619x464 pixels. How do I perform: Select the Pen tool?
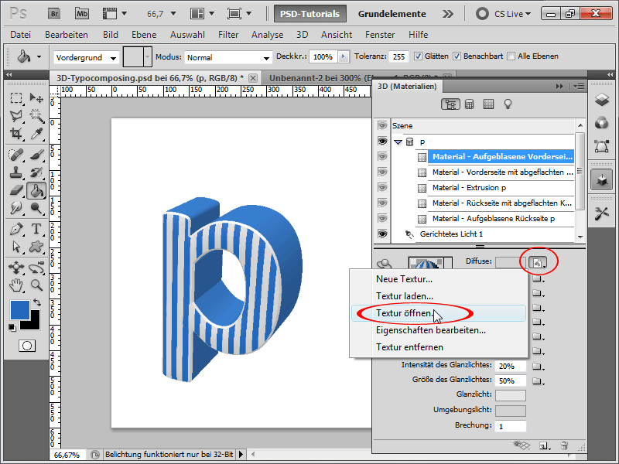point(16,229)
